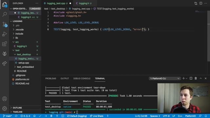
Task: Select the Terminal panel tab
Action: [100, 79]
